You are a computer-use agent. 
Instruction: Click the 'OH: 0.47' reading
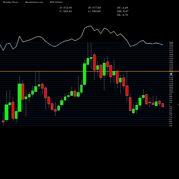(123, 11)
